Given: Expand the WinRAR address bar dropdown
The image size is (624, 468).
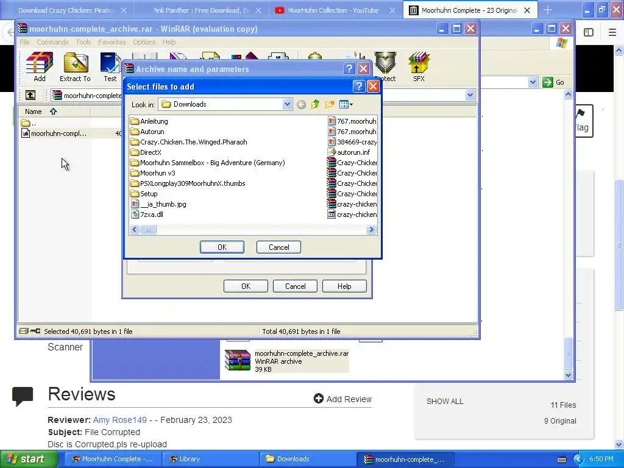Looking at the screenshot, I should 470,95.
